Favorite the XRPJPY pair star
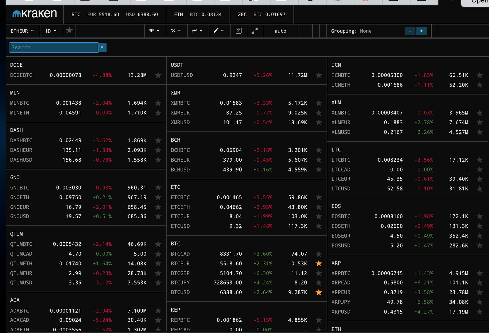This screenshot has width=489, height=333. click(x=480, y=302)
